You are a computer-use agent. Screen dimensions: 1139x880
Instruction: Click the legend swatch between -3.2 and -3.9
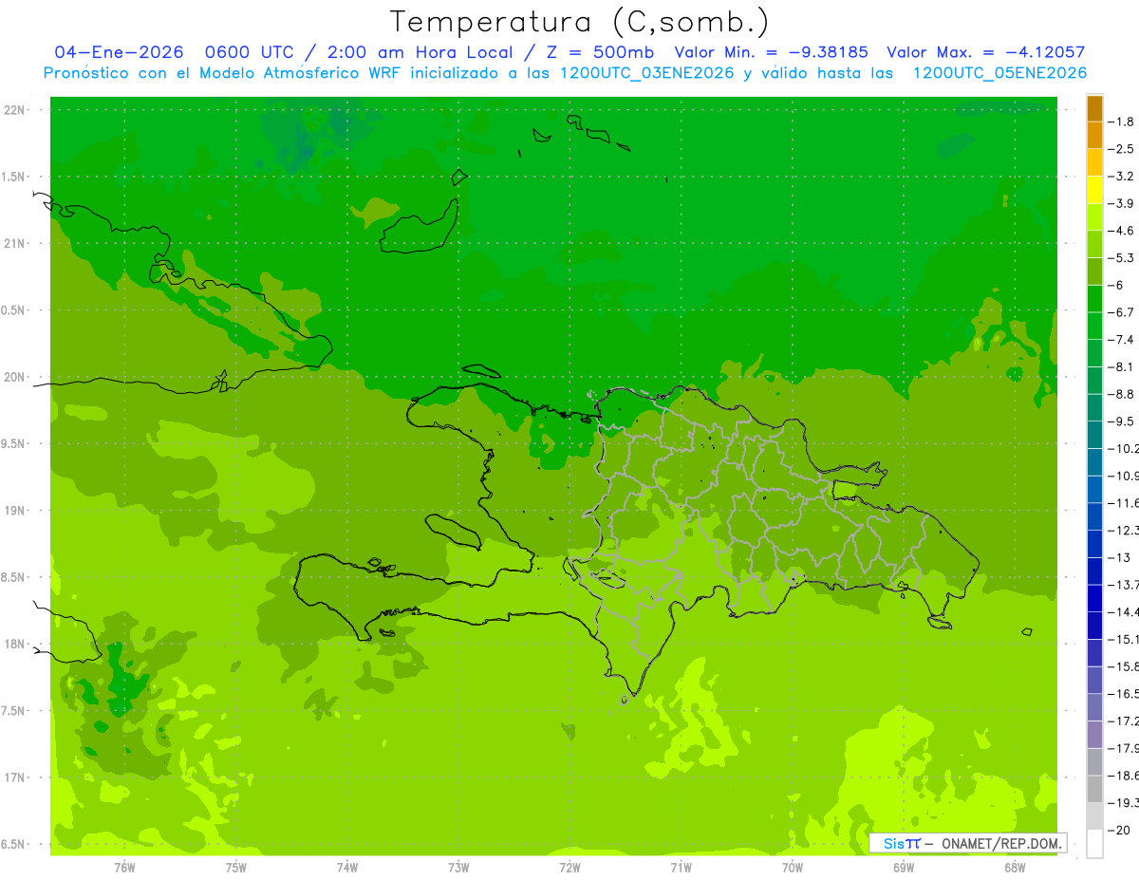tap(1094, 190)
